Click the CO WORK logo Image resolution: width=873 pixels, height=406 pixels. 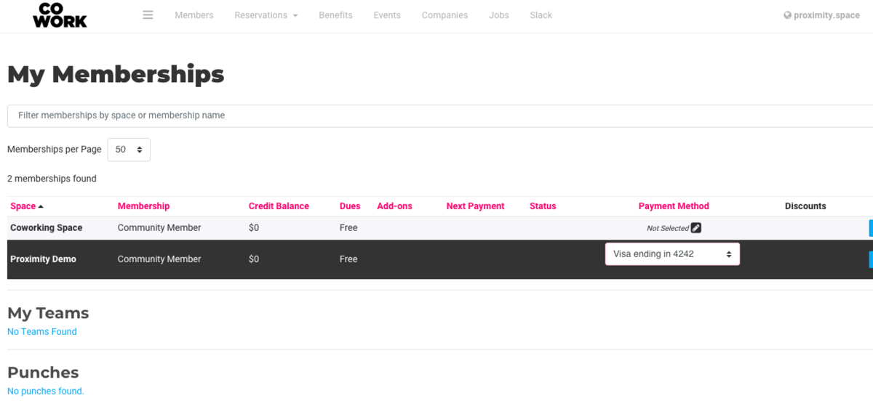(x=60, y=15)
